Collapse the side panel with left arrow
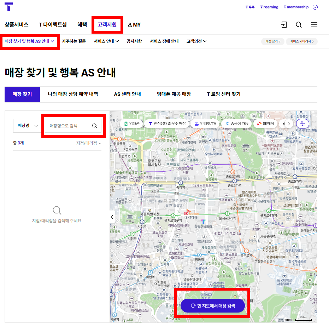This screenshot has height=332, width=329. point(112,217)
